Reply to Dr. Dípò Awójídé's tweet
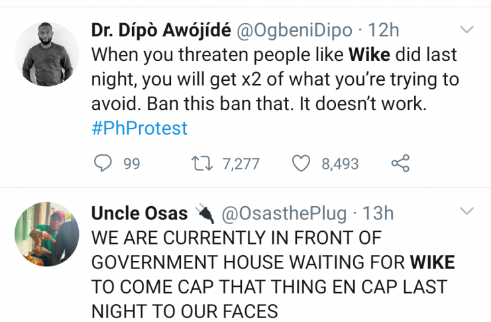The width and height of the screenshot is (491, 322). click(102, 163)
